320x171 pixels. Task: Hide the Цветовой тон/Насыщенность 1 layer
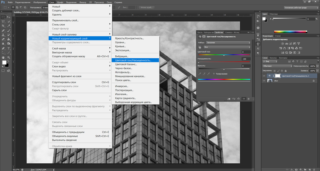pyautogui.click(x=264, y=75)
